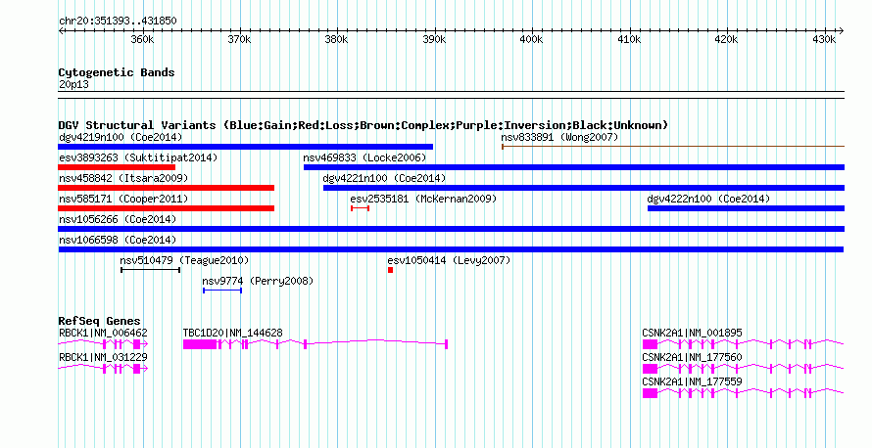Click the label esv2535181 (McKernan2009)
The image size is (872, 448).
423,199
